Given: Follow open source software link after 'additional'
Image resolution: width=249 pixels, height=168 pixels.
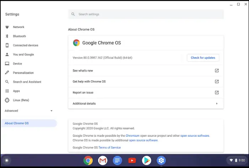Looking at the screenshot, I should (143, 140).
